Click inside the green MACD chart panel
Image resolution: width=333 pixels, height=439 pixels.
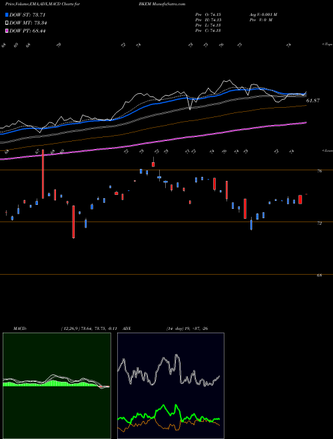57,386
